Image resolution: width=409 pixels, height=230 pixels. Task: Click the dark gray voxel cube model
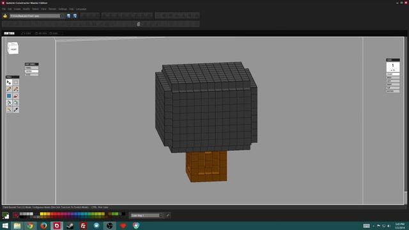(x=206, y=107)
